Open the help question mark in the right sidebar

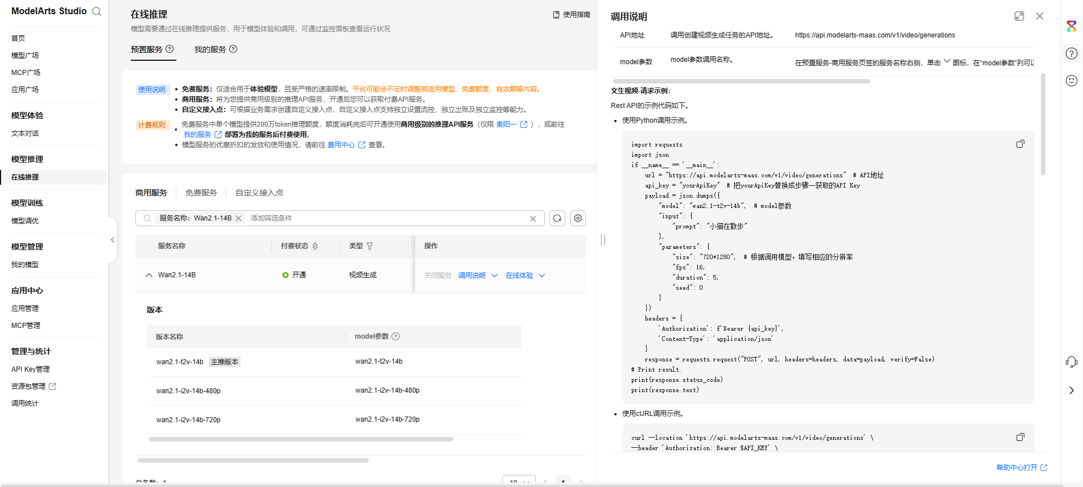click(1072, 53)
